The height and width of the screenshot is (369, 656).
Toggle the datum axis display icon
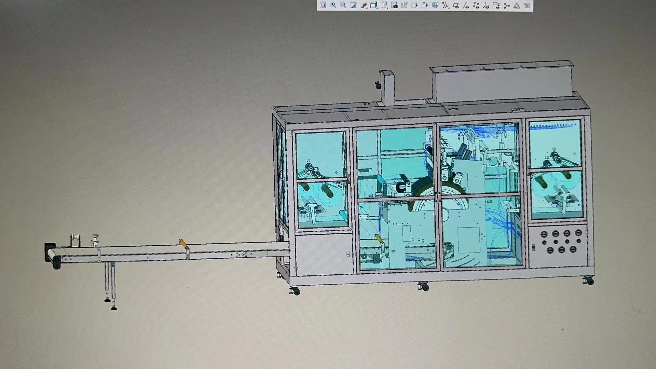466,5
